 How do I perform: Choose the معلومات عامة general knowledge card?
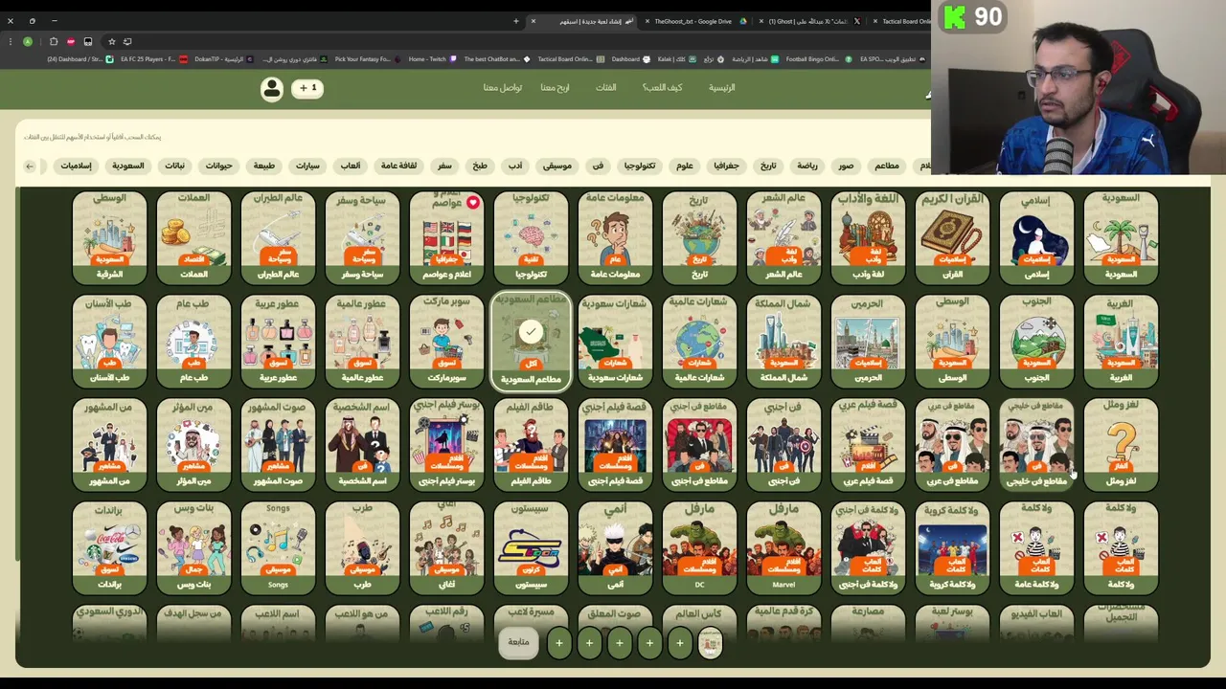615,236
